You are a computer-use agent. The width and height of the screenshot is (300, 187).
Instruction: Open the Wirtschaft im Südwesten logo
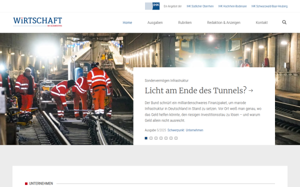(37, 22)
